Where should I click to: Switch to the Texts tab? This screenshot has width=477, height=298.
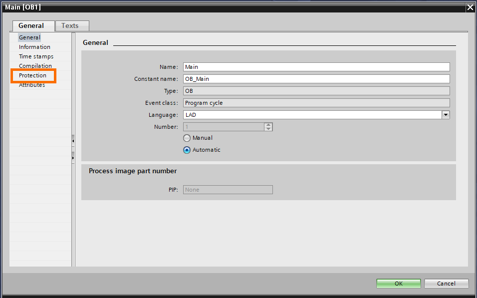point(71,25)
